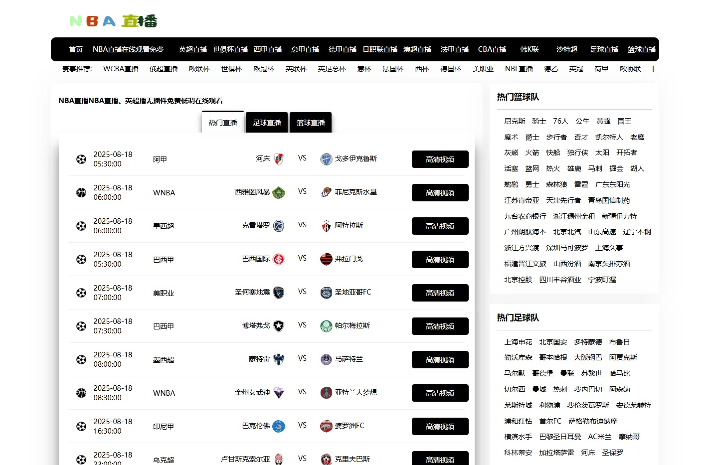The image size is (710, 465).
Task: Open the 加拉塔萨雷 team link
Action: (x=556, y=453)
